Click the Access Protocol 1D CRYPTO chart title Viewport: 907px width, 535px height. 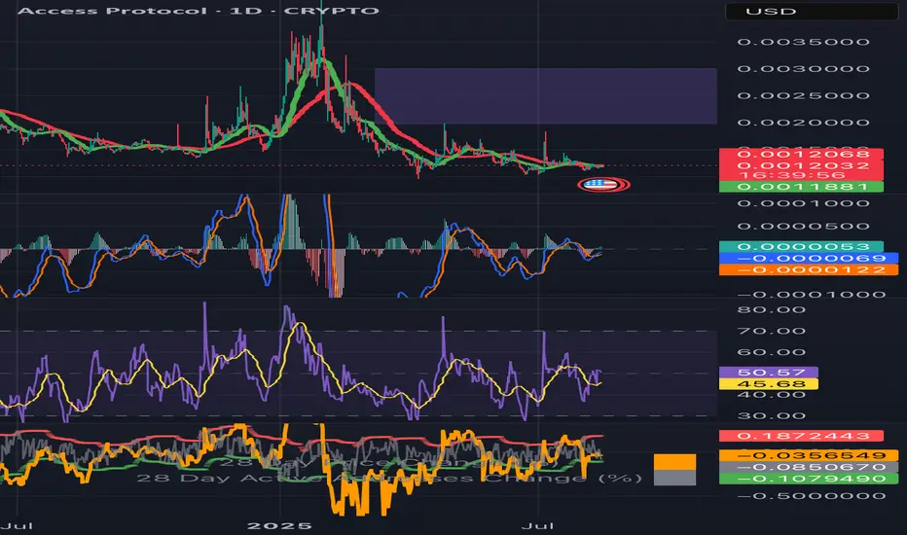tap(199, 11)
